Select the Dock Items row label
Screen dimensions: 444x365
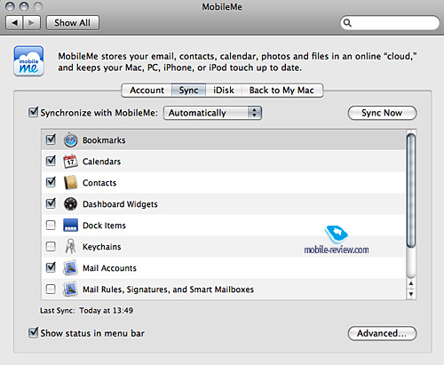(104, 226)
